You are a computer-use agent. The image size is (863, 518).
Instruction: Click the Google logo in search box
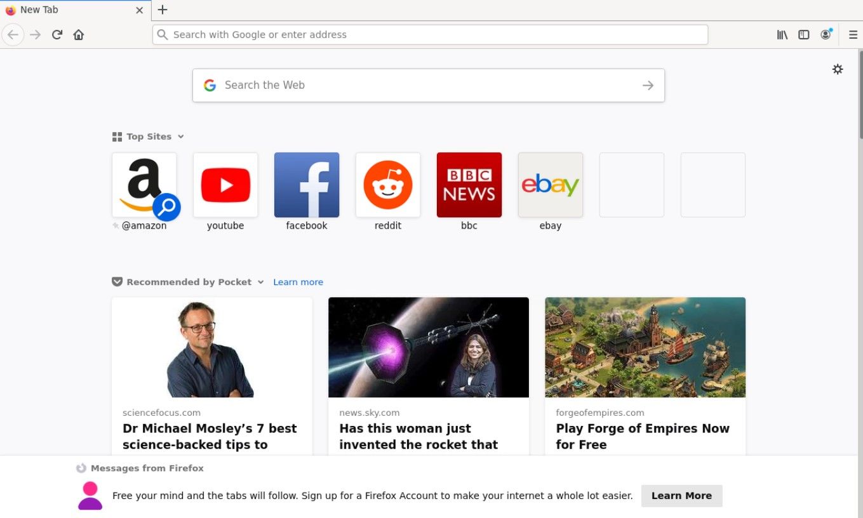210,85
